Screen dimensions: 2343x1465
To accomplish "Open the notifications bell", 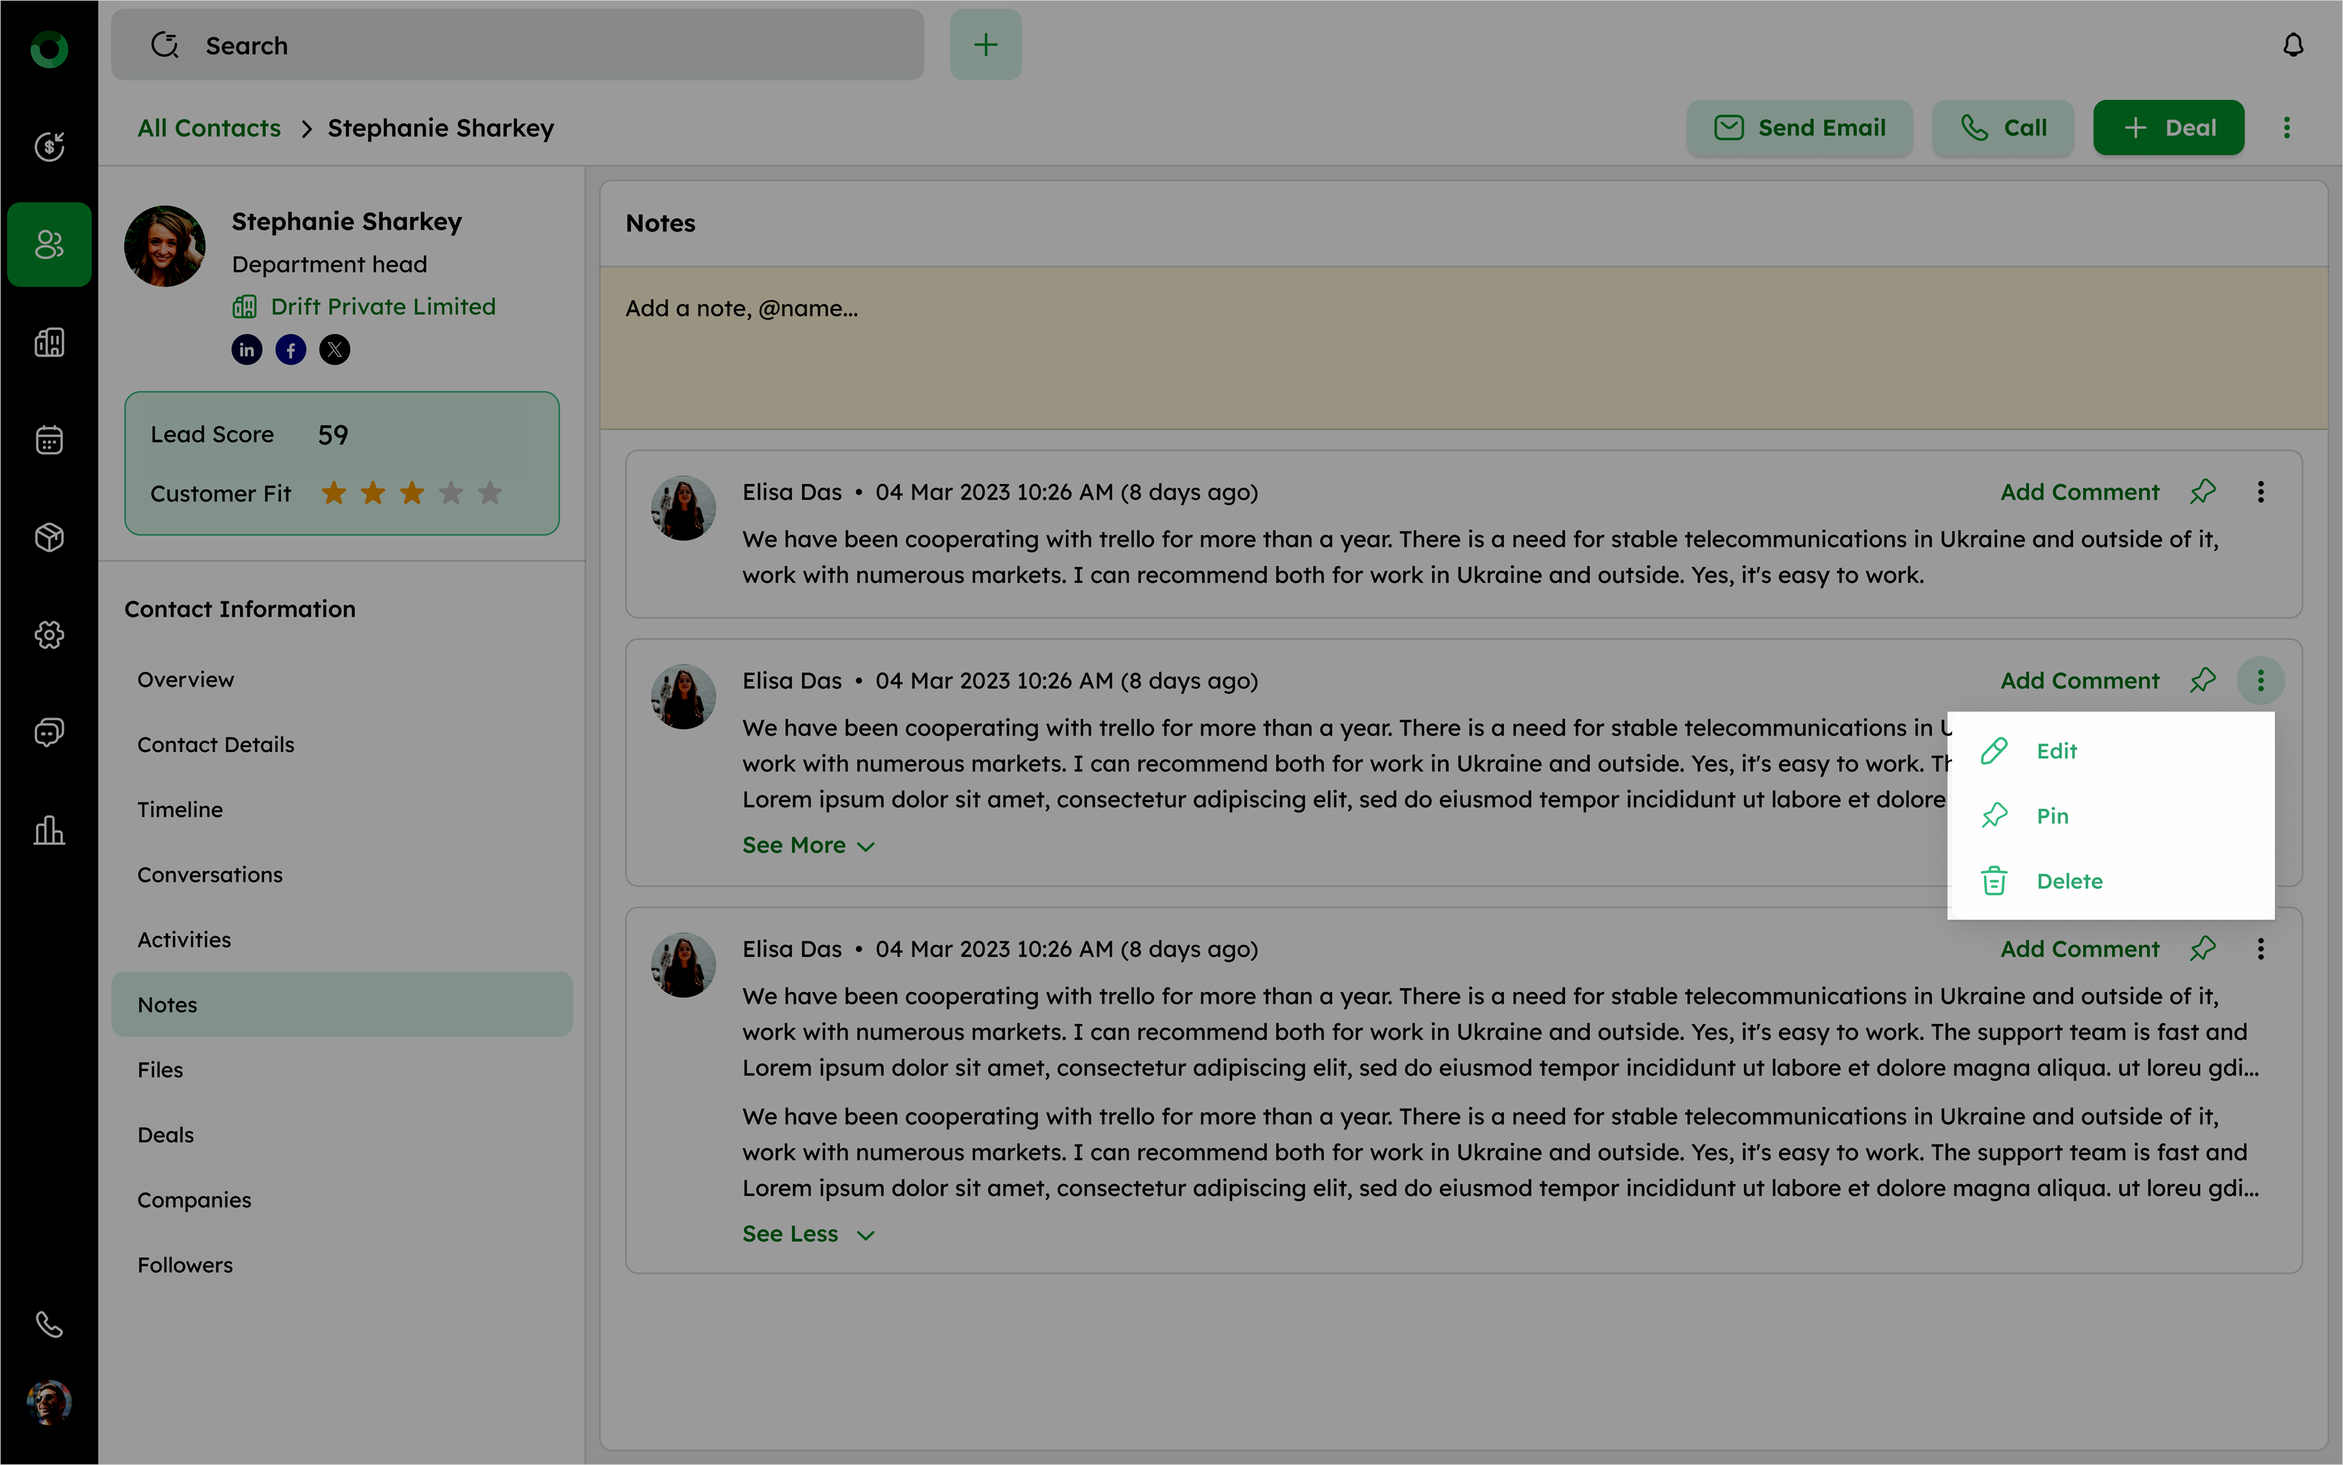I will (x=2293, y=46).
